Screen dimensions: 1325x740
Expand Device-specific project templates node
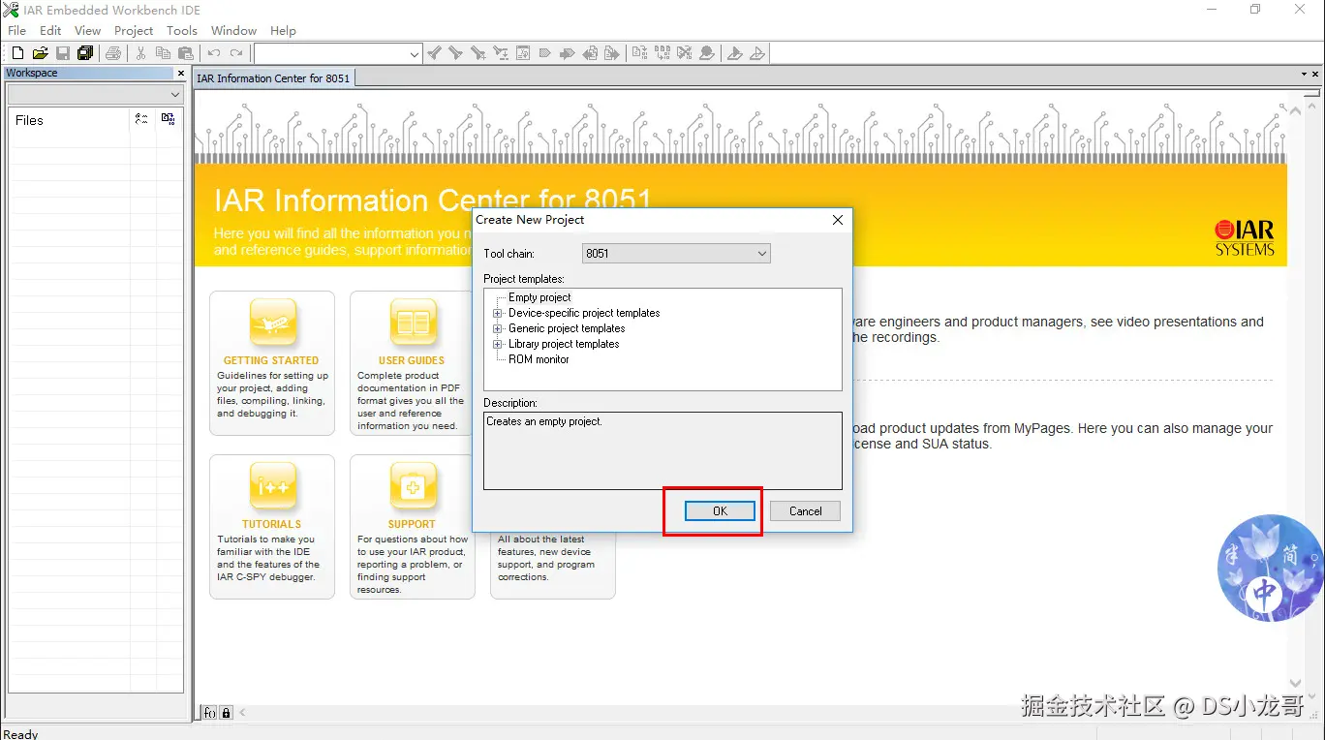point(498,313)
